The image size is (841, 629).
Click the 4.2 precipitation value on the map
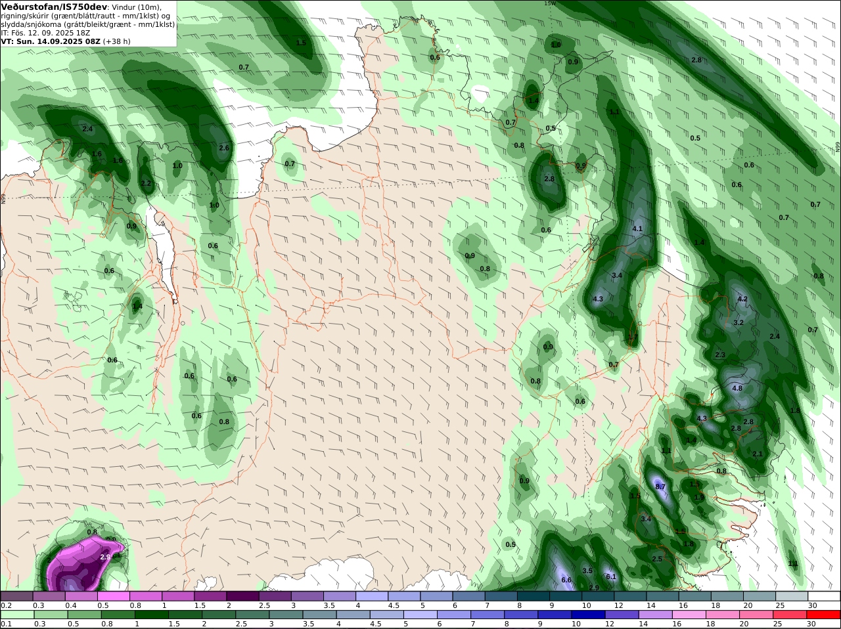[x=742, y=299]
